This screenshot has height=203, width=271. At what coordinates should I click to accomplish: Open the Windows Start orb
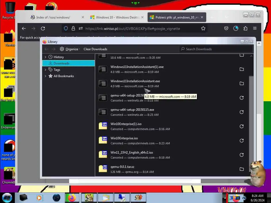pos(7,198)
